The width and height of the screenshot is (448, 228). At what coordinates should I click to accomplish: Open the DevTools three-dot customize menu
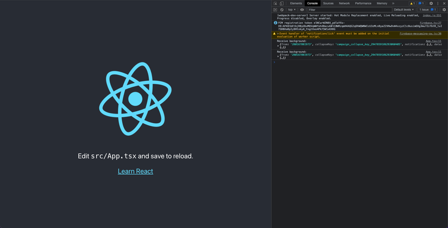(x=438, y=3)
